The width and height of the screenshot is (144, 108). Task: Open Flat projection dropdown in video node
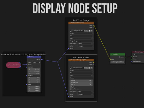(81, 73)
